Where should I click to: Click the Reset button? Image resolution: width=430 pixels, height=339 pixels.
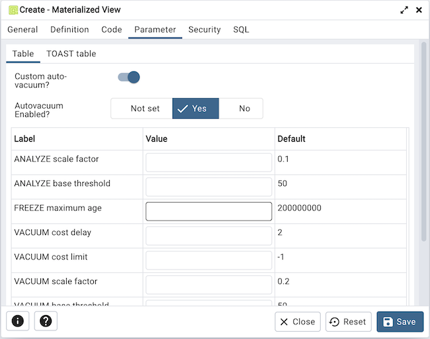click(348, 322)
